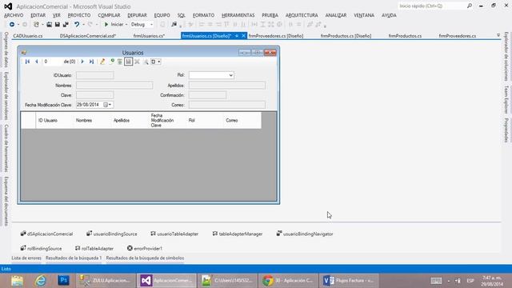Click the cancel X icon in navigator
Viewport: 512px width, 288px height.
pos(137,62)
